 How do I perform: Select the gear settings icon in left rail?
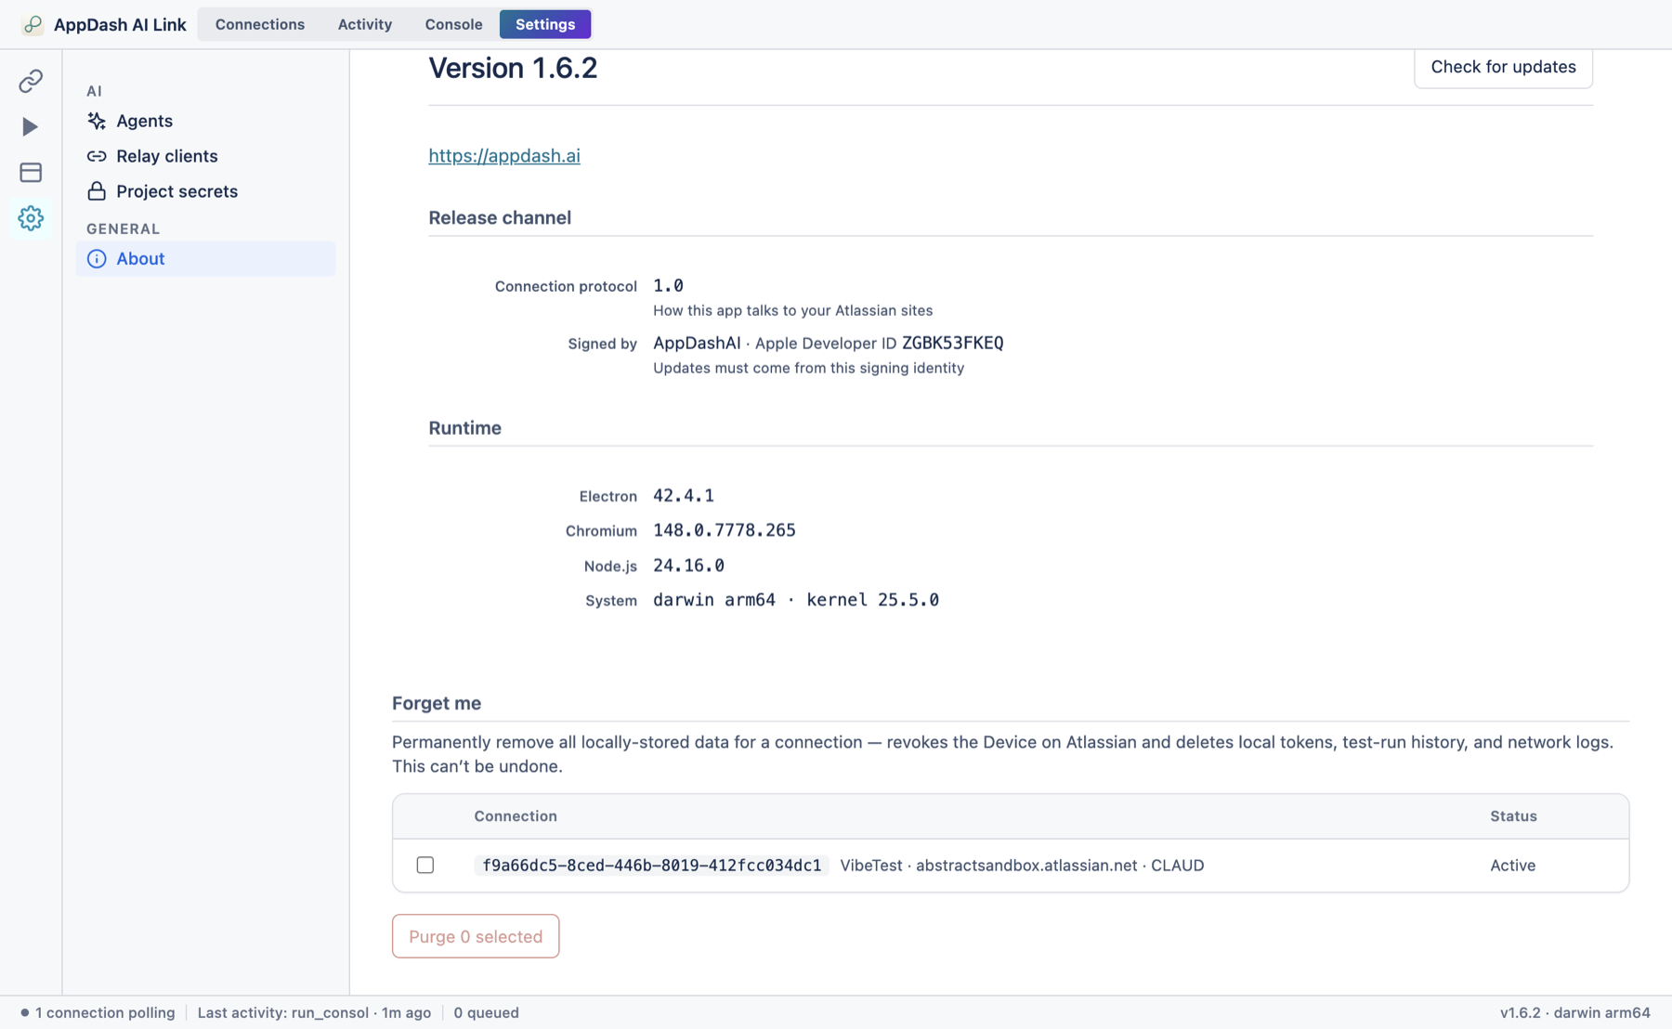tap(31, 218)
